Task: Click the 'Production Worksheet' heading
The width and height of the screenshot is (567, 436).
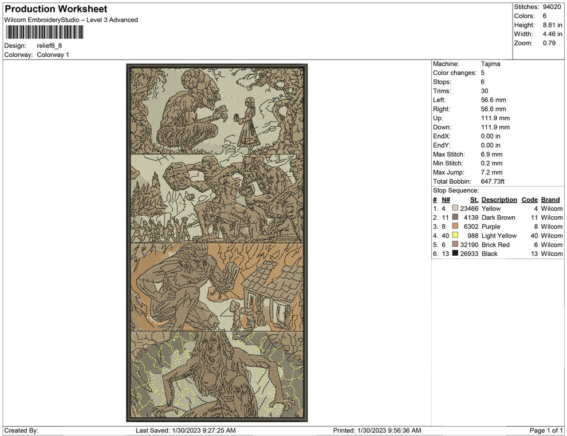Action: [x=56, y=9]
